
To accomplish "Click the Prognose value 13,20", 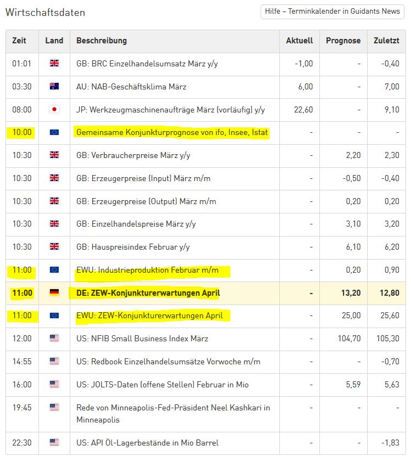I will [351, 293].
